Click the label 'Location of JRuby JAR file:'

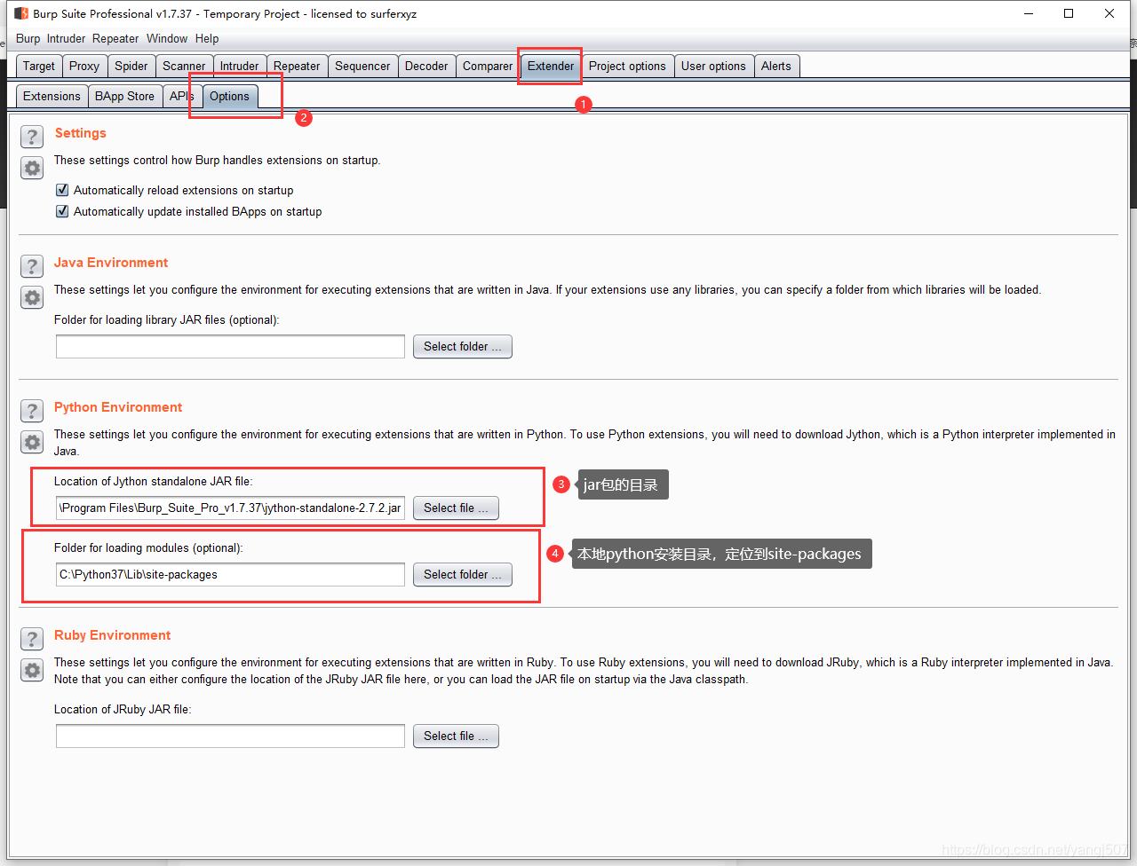pos(123,709)
